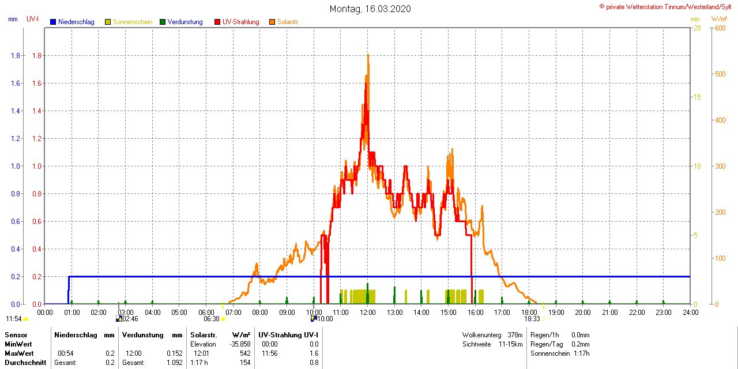
Task: Click the half-sun icon beside 11:54
Action: point(25,318)
